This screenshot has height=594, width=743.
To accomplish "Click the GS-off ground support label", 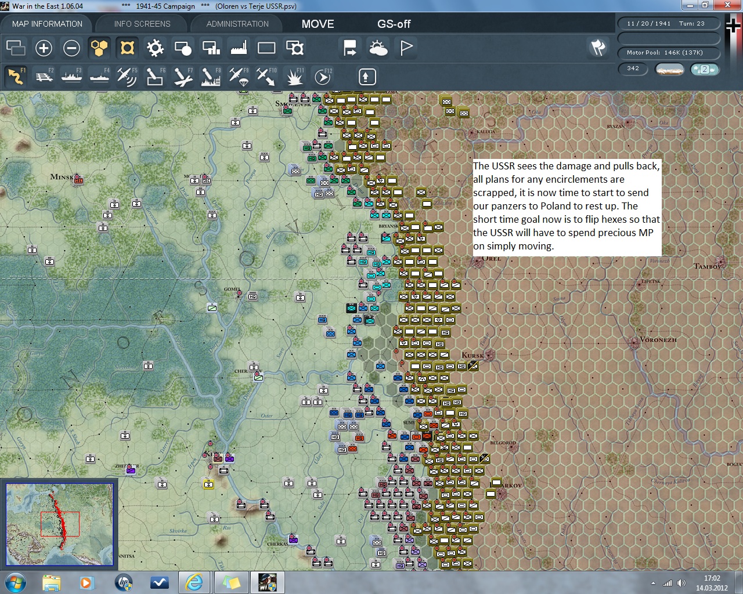I will click(x=394, y=24).
